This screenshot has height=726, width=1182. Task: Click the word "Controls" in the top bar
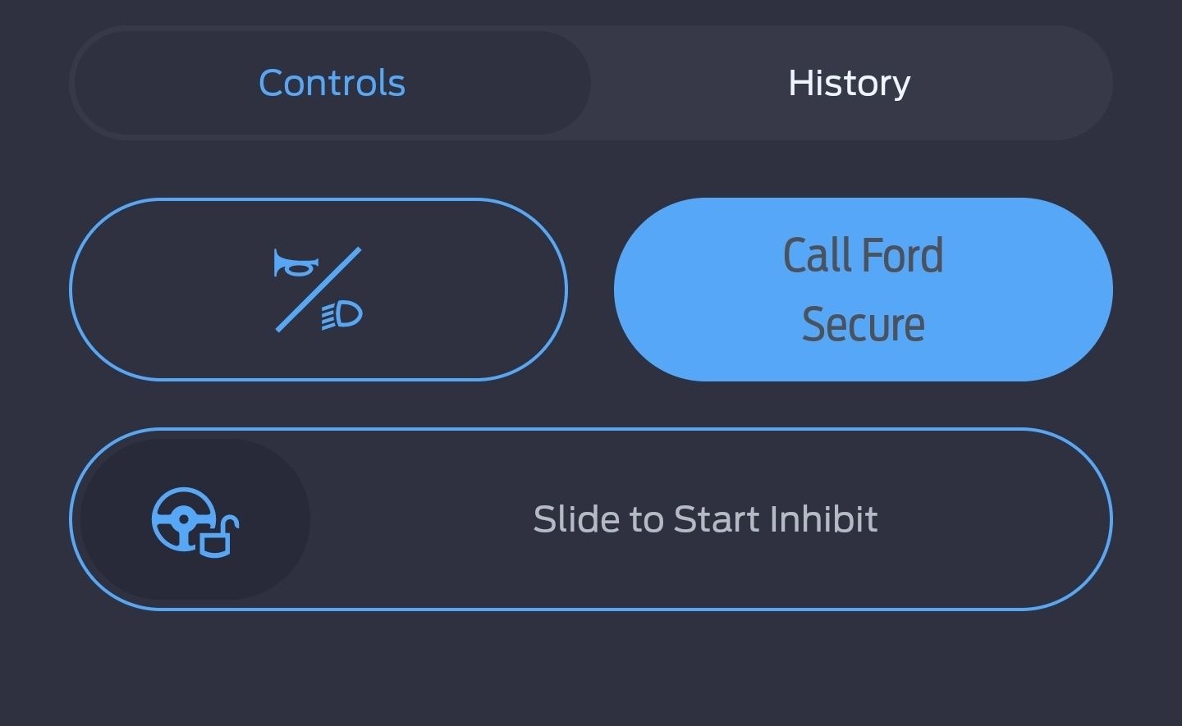pos(332,83)
